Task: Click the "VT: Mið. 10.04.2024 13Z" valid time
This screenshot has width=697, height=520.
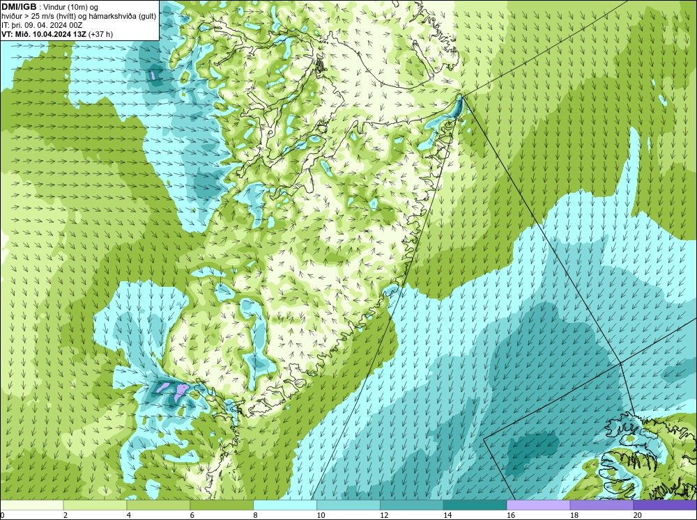Action: [x=44, y=34]
